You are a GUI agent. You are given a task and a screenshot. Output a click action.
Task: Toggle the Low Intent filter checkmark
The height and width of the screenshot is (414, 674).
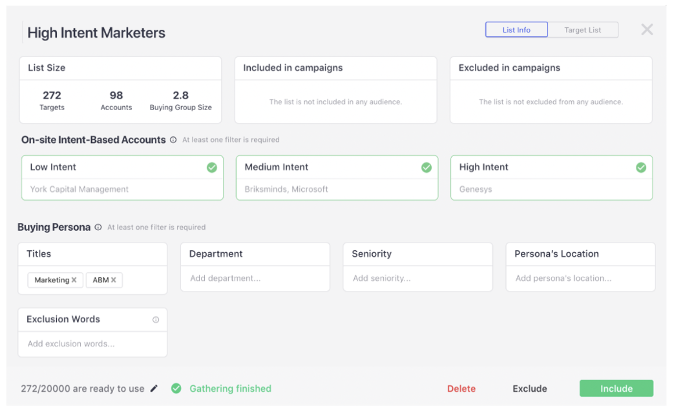[x=212, y=167]
